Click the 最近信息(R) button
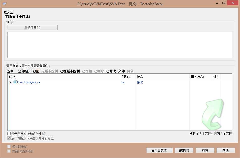Viewport: 240px width, 158px height. coord(32,27)
